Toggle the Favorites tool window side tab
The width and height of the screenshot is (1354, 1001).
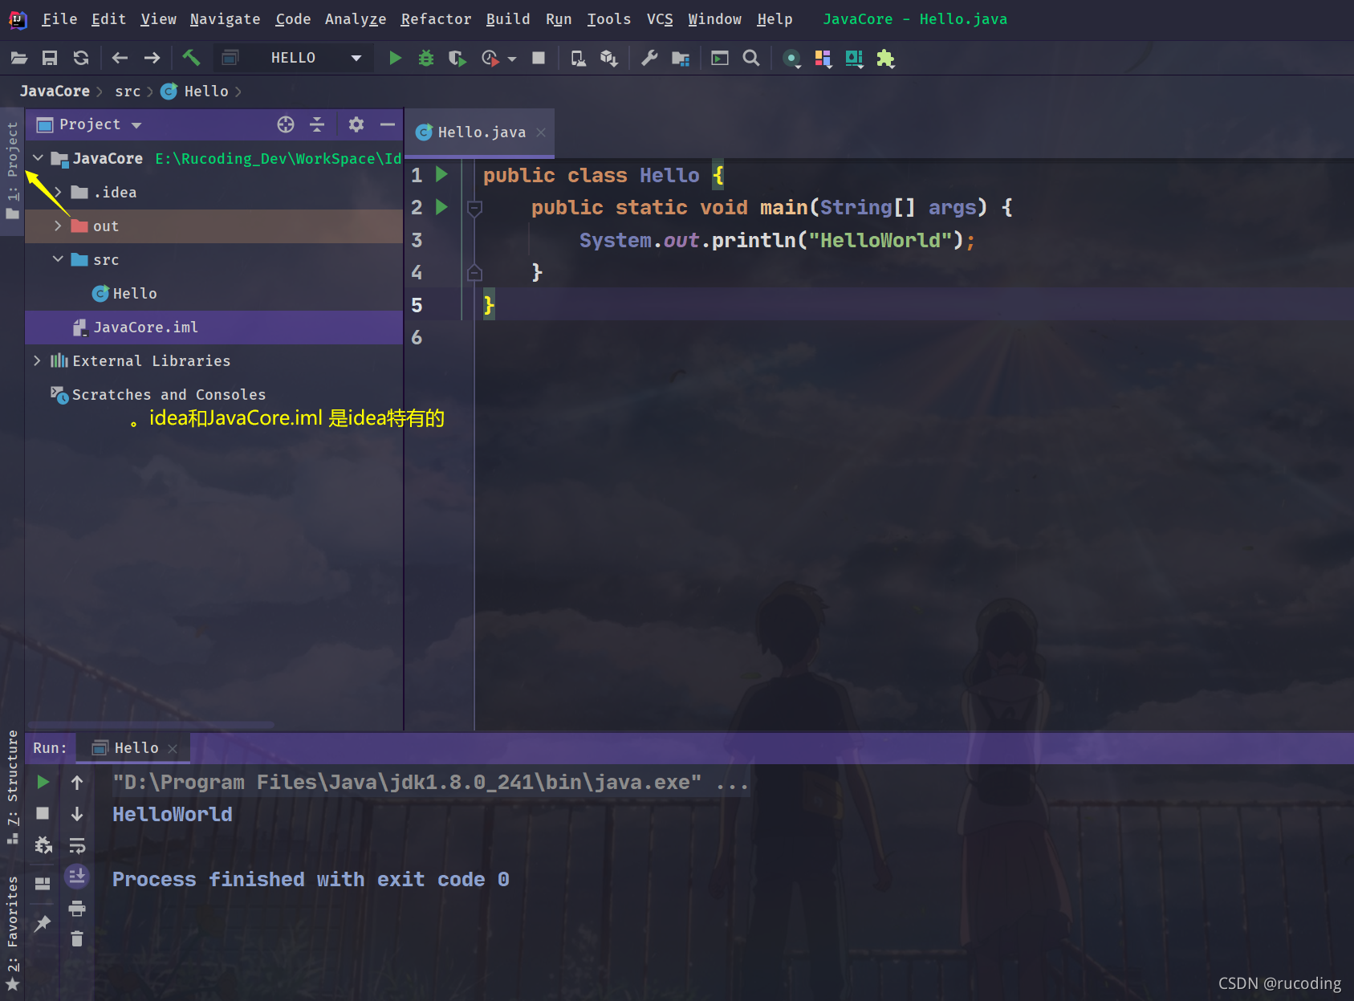click(12, 933)
